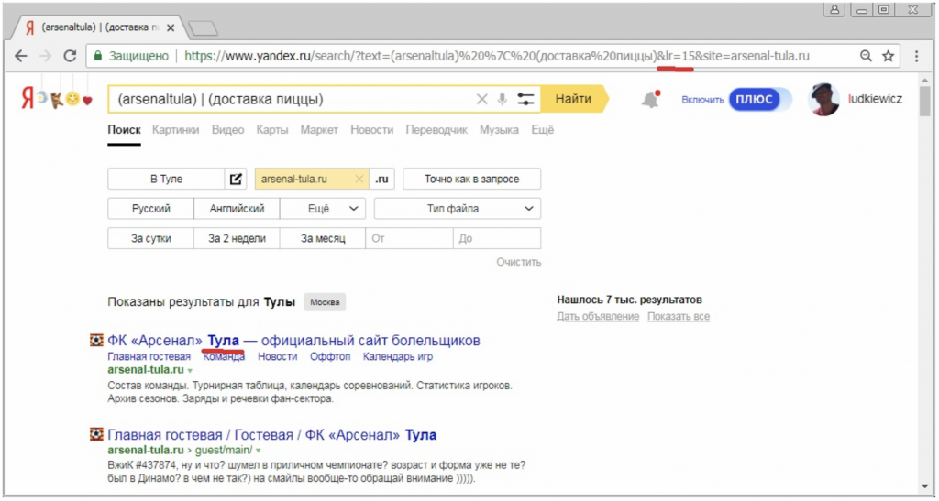Select the За 2 недели time filter

pos(237,238)
